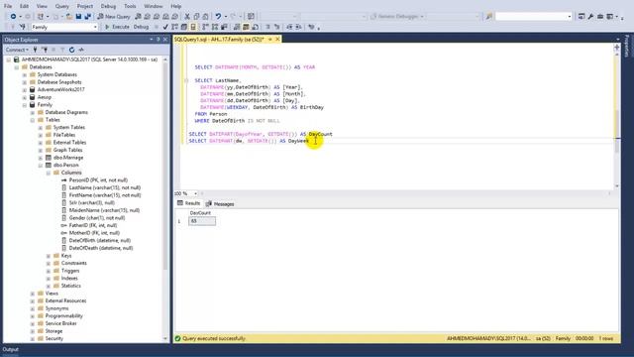Switch to the Messages tab
The height and width of the screenshot is (357, 634).
[220, 204]
